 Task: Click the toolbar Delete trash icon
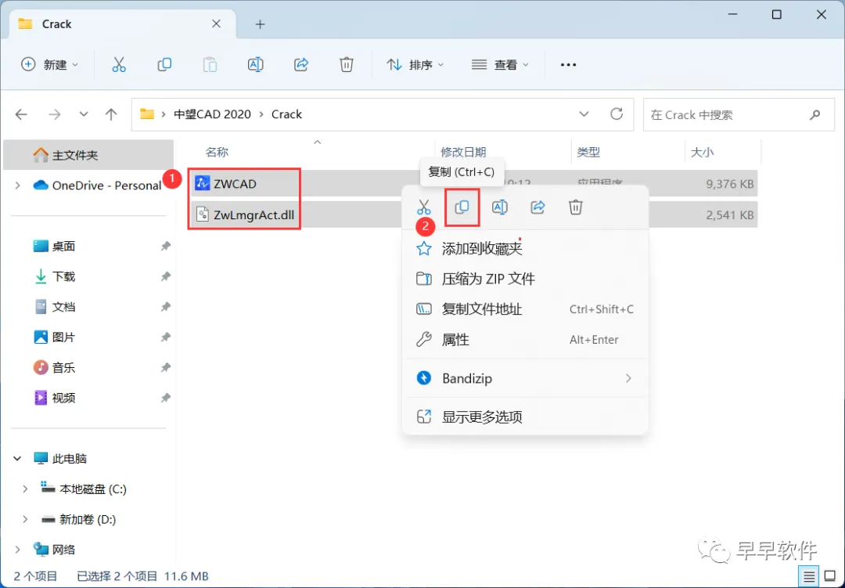347,65
